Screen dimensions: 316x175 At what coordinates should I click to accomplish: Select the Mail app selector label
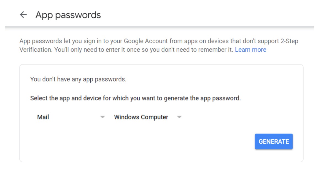pos(43,117)
